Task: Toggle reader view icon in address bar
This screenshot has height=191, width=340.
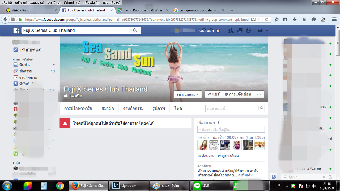Action: (253, 19)
